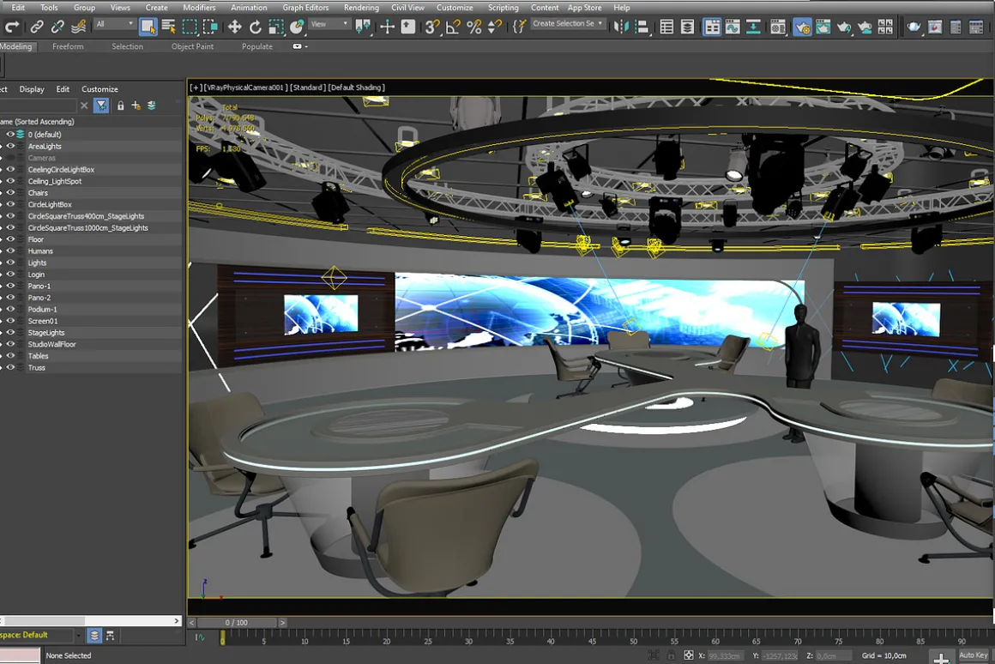Click Select and Manipulate icon

tap(387, 27)
